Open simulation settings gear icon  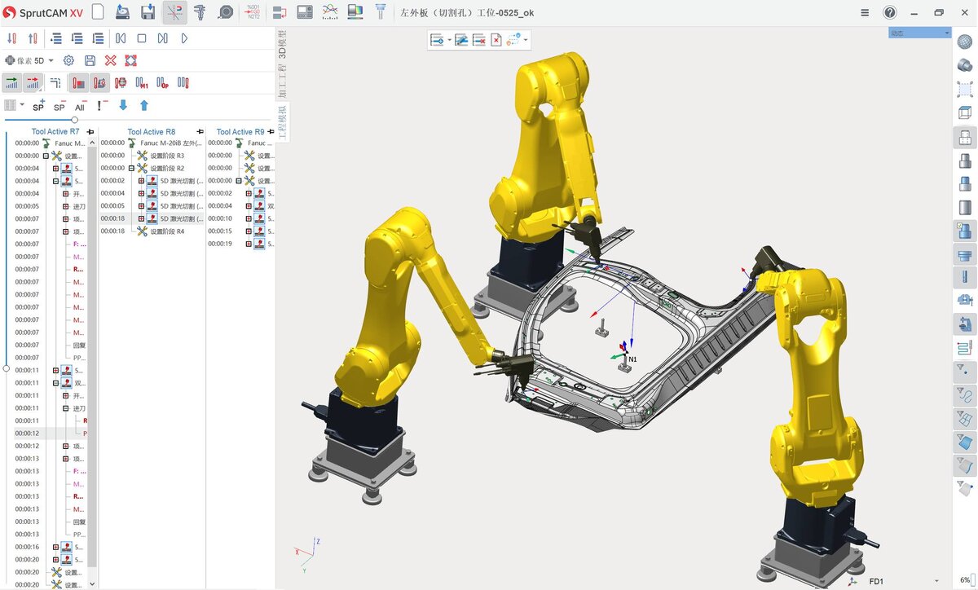click(68, 60)
